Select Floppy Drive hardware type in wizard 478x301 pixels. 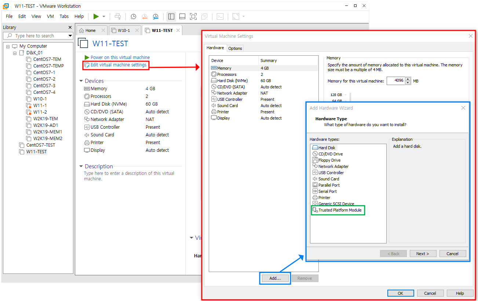[326, 160]
